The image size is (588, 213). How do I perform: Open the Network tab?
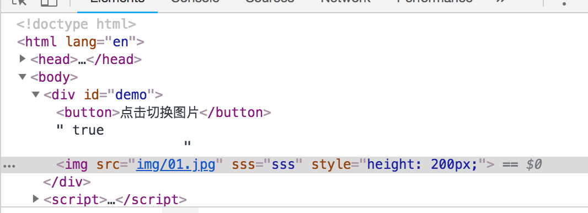click(345, 2)
